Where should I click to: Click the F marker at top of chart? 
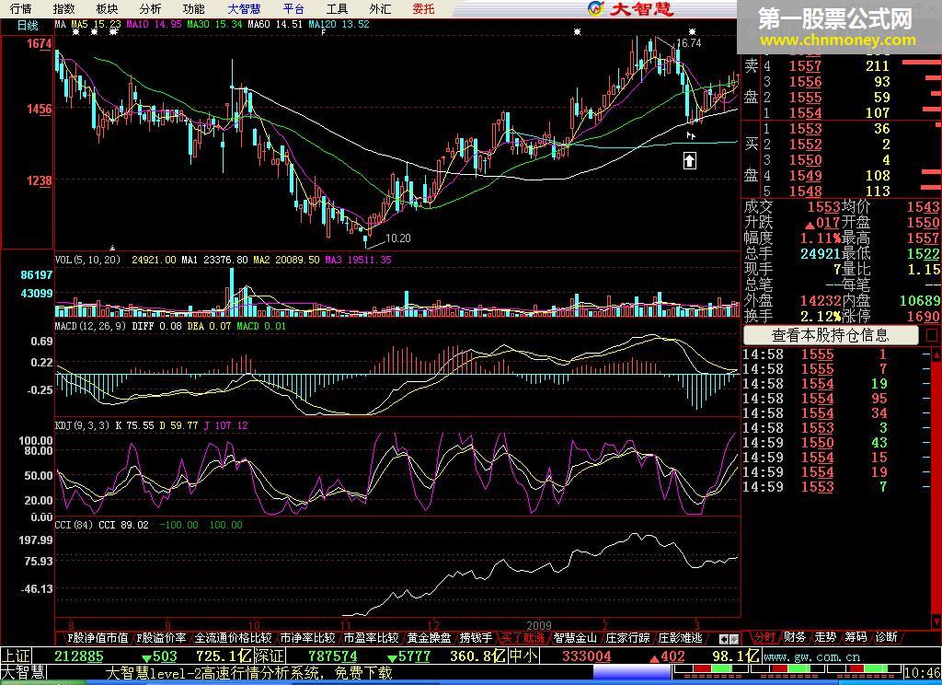(x=323, y=32)
